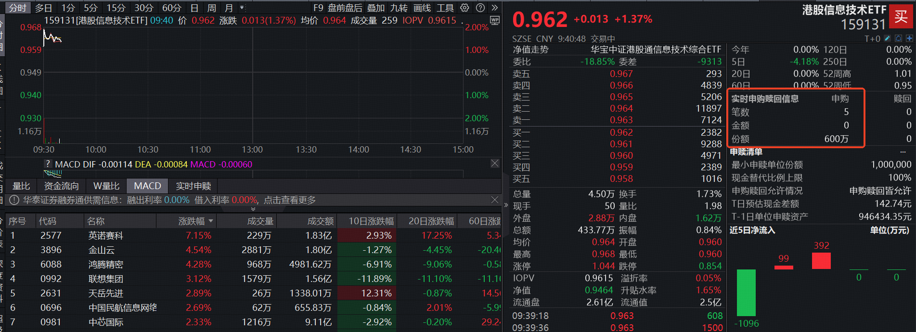Set a price alert with bell icon

[898, 38]
